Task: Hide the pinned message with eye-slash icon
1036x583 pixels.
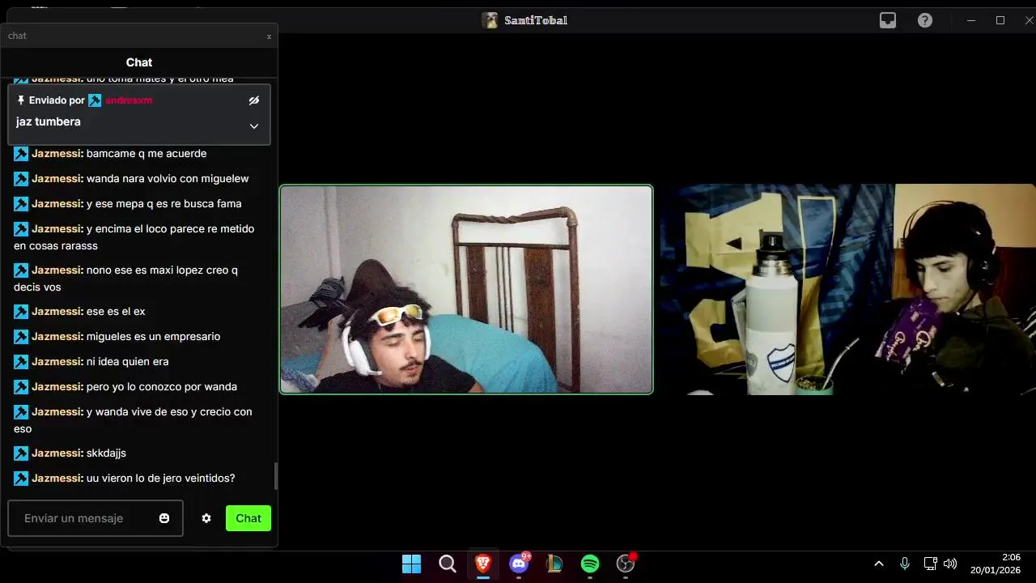Action: [x=253, y=100]
